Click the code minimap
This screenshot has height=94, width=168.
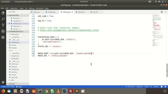point(158,30)
